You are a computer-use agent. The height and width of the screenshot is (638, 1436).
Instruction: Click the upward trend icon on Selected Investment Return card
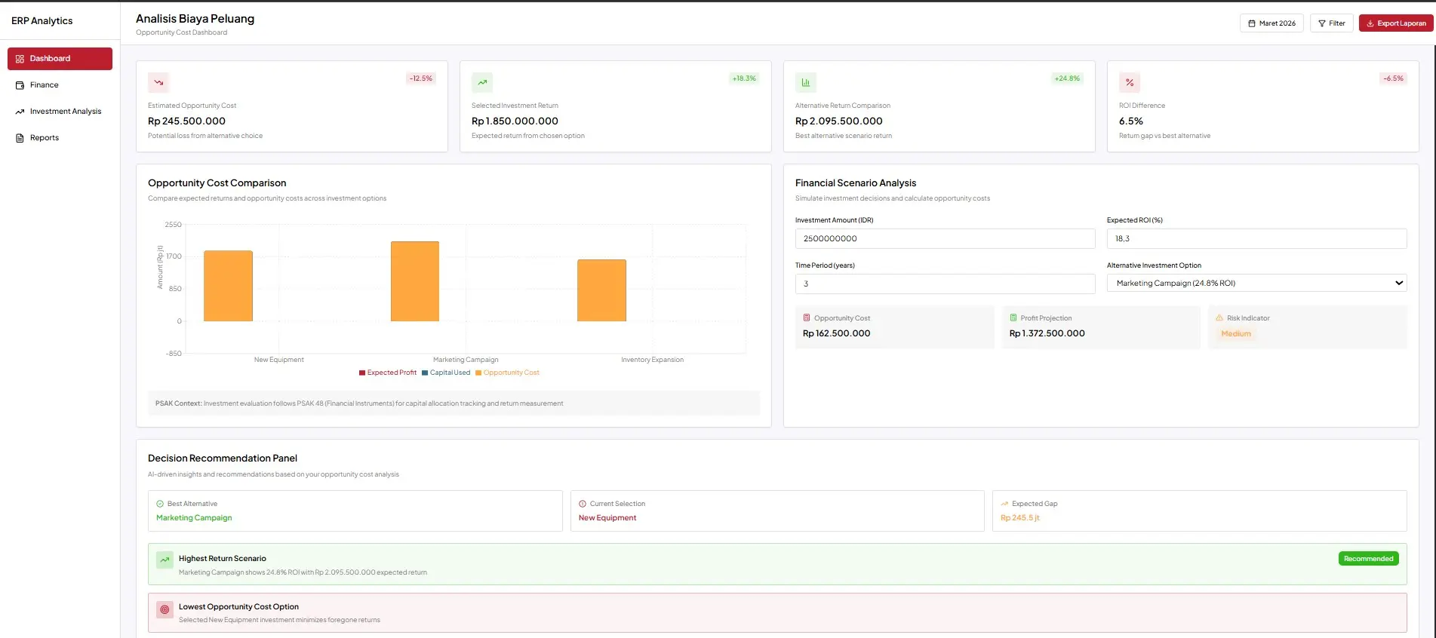482,82
